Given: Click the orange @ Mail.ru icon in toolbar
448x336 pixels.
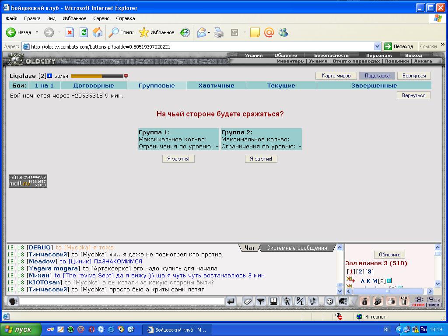Looking at the screenshot, I should 269,32.
